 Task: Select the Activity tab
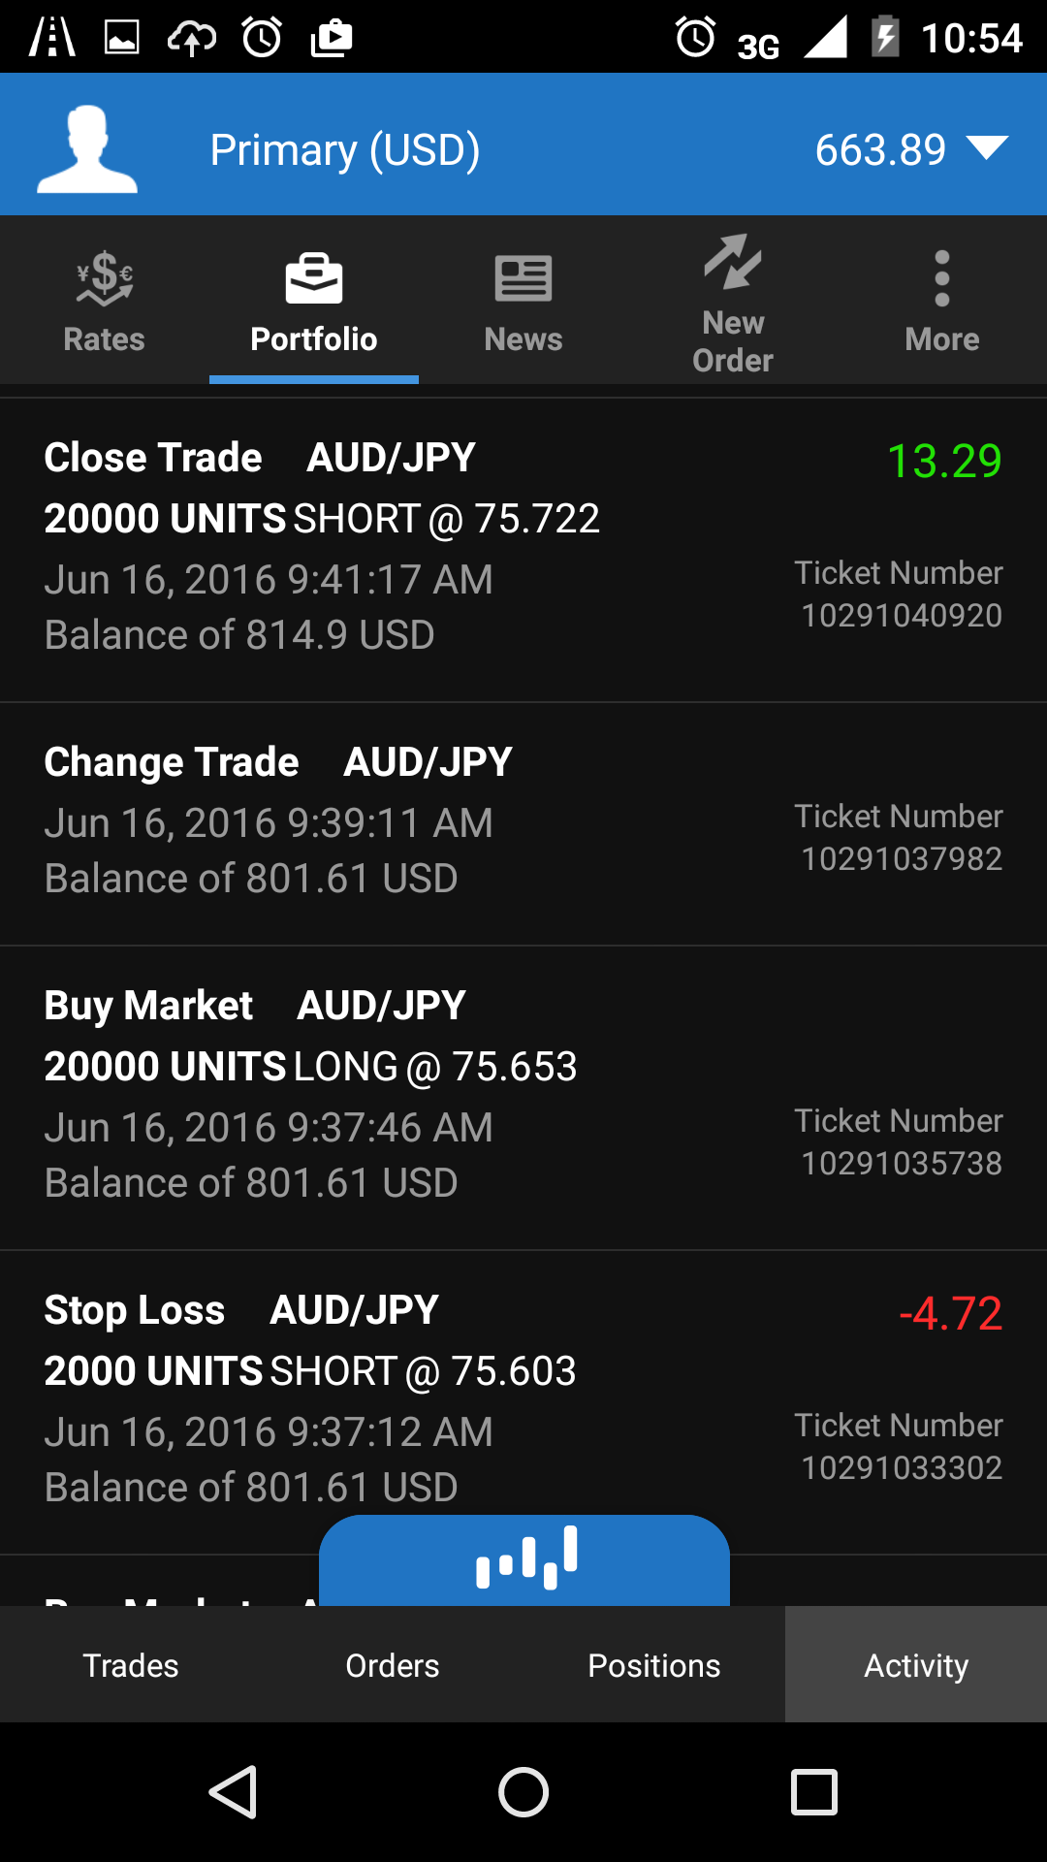(916, 1665)
